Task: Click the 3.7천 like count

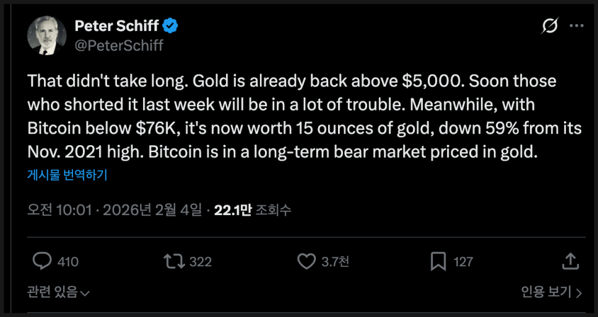Action: (x=335, y=262)
